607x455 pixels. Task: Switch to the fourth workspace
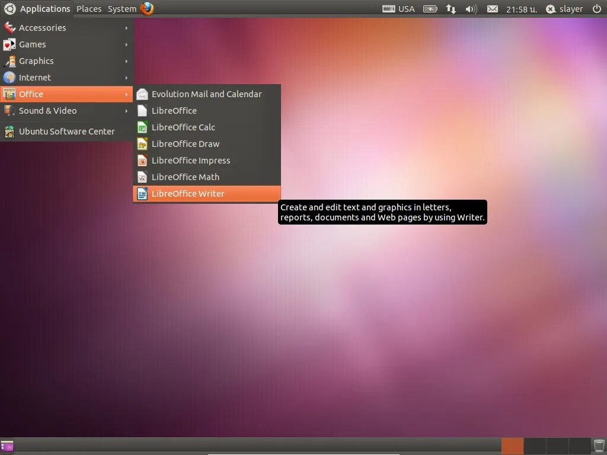click(580, 446)
